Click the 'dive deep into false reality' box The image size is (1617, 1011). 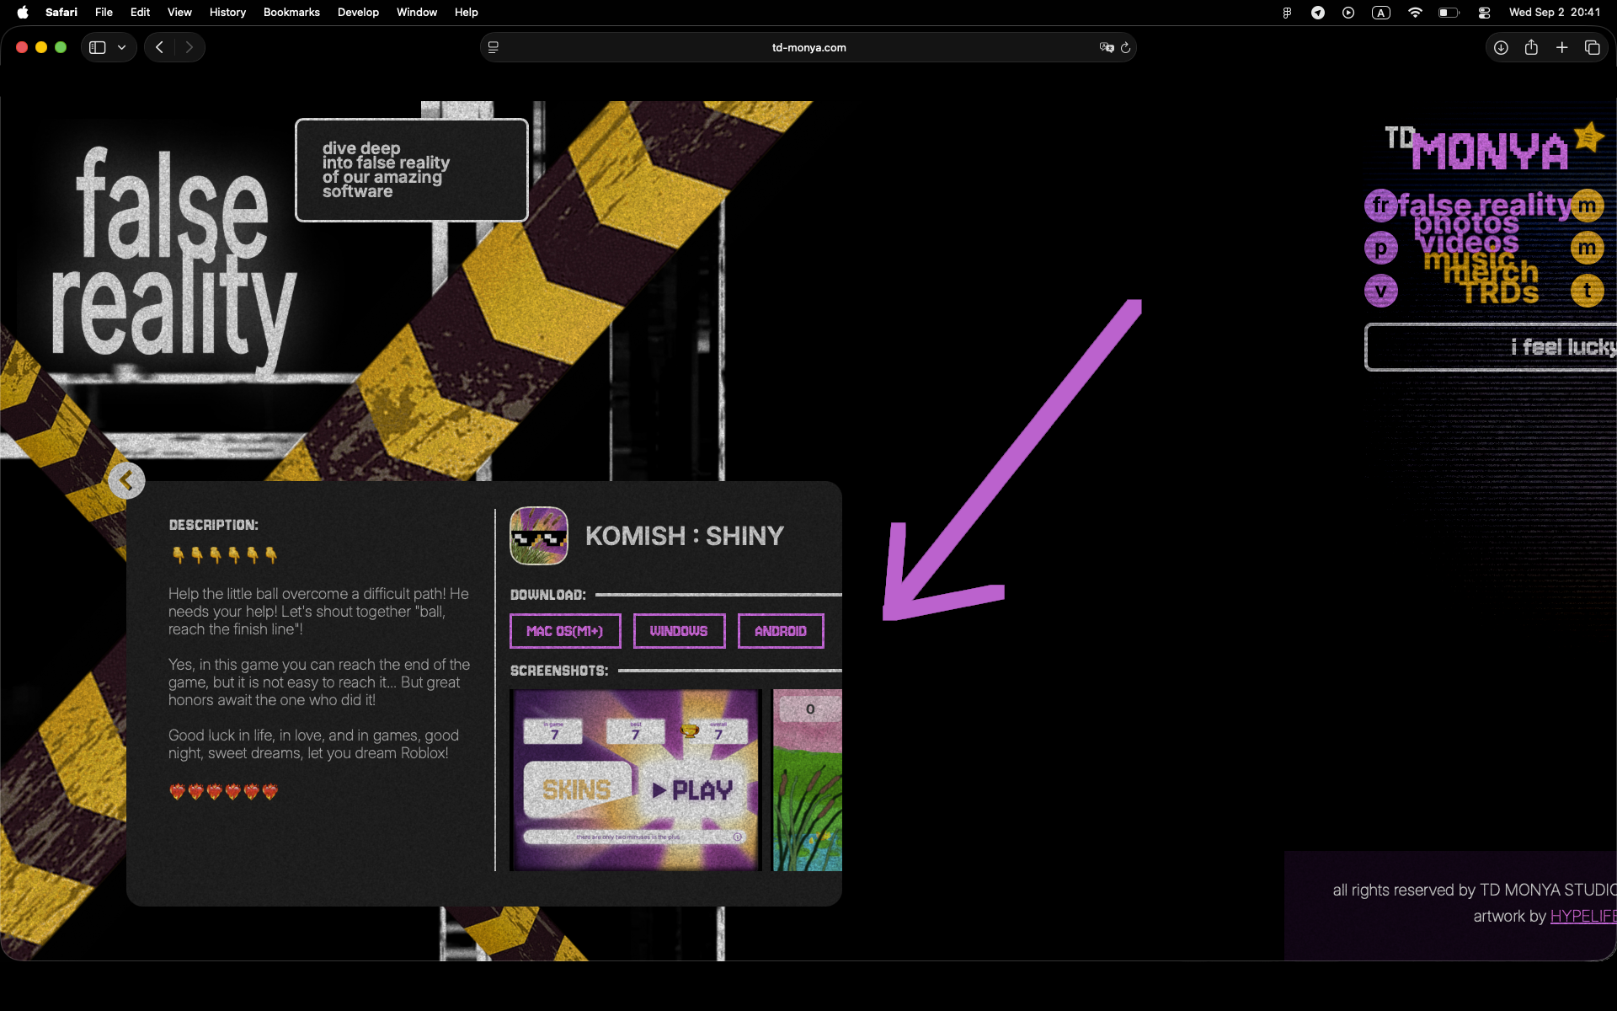[x=412, y=170]
